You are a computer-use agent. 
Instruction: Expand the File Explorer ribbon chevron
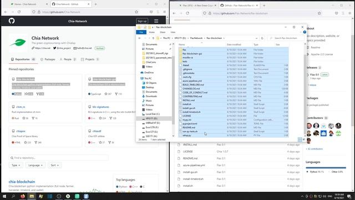[301, 32]
